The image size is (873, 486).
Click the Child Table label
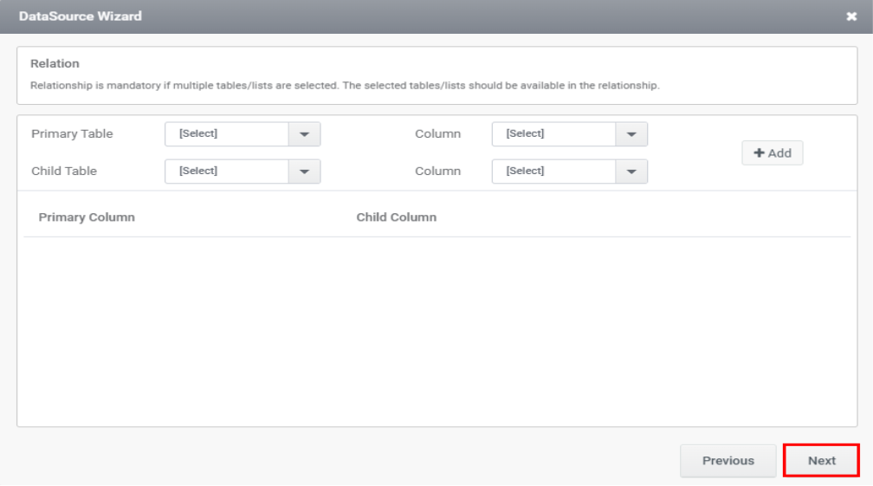coord(64,172)
